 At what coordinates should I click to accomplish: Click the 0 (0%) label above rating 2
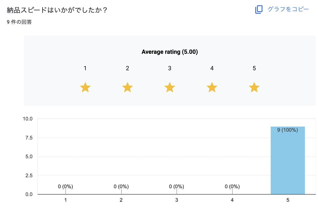(121, 187)
